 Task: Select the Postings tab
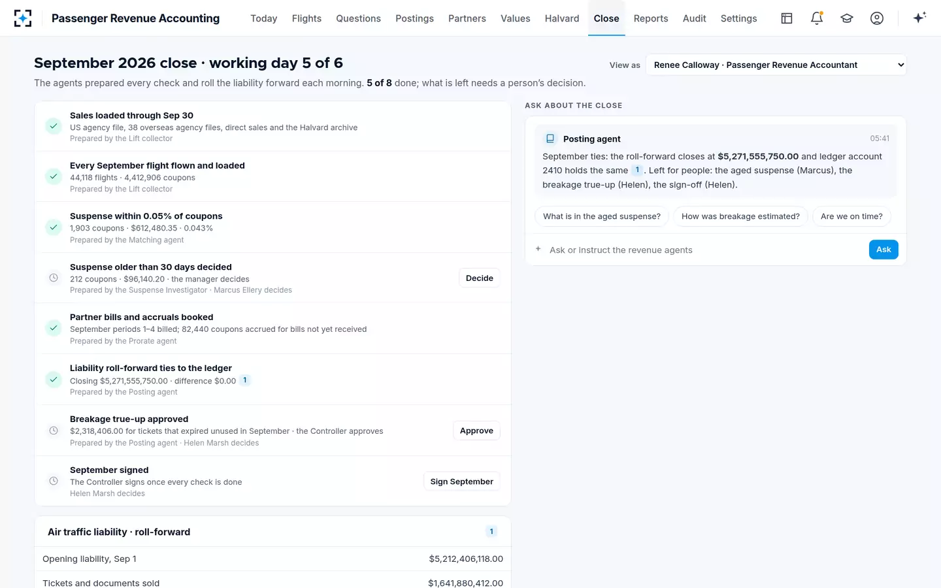tap(414, 18)
